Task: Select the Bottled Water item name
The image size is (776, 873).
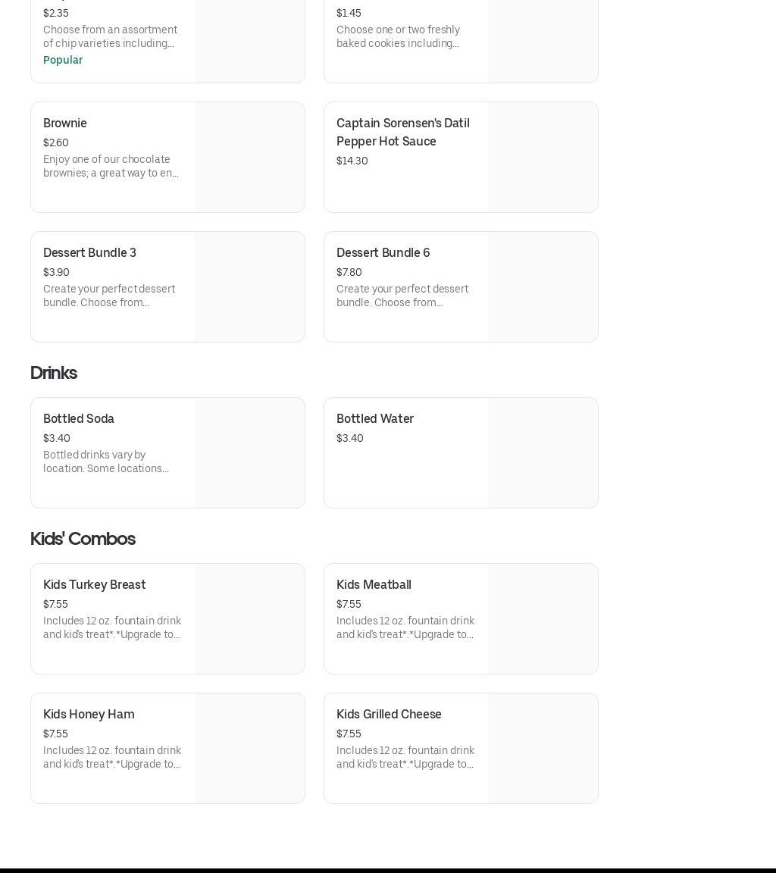Action: [375, 419]
